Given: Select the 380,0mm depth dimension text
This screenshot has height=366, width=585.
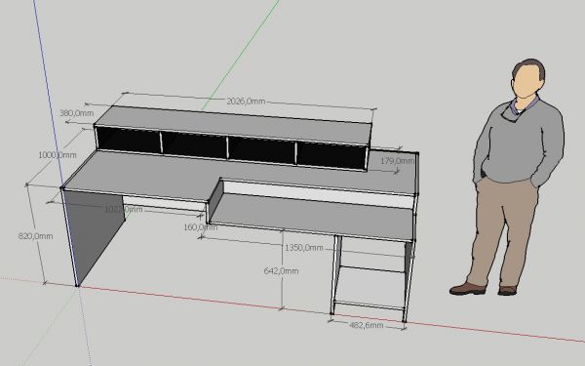Looking at the screenshot, I should pos(76,113).
